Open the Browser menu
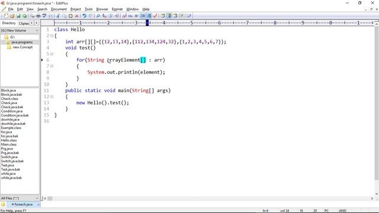The image size is (379, 213). point(102,9)
